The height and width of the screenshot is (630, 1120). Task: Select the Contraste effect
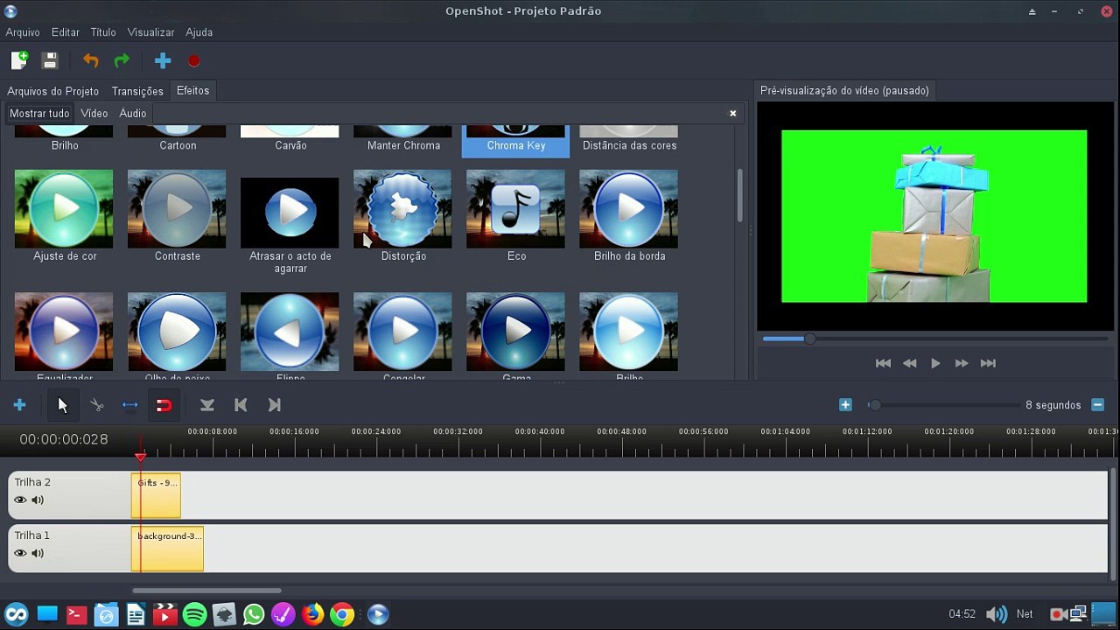[178, 216]
